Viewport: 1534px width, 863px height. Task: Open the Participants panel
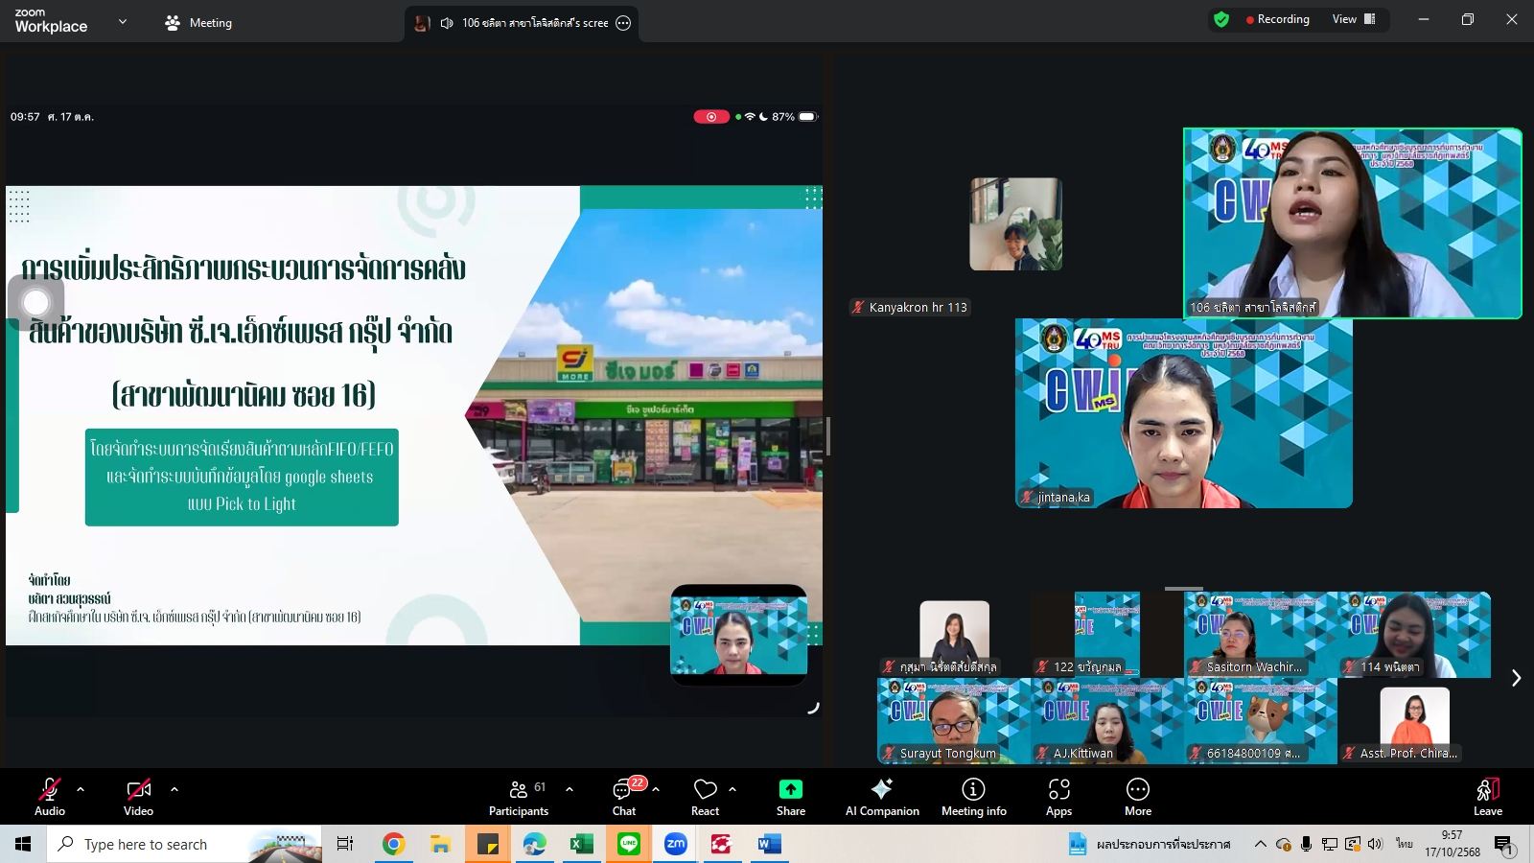[x=519, y=796]
